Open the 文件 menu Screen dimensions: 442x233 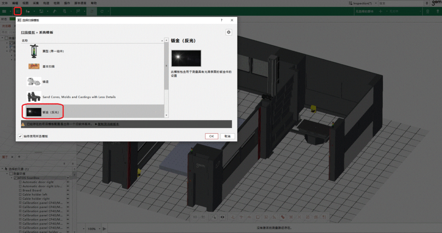5,3
